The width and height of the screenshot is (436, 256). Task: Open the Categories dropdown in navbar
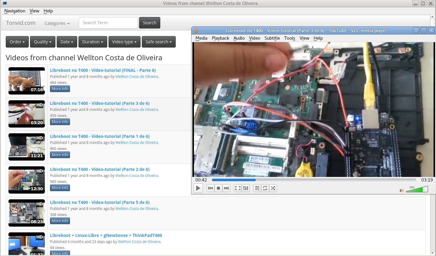(57, 23)
